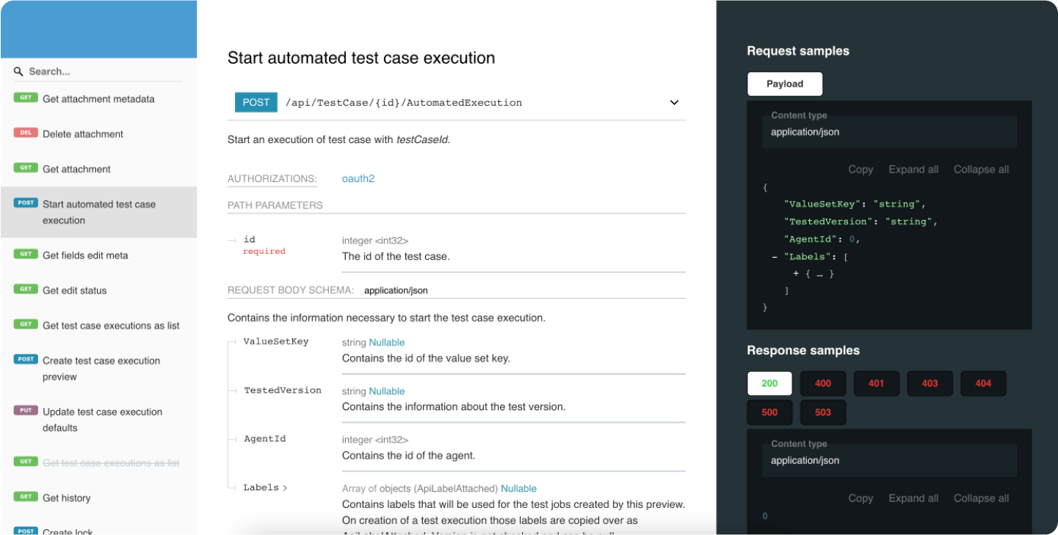
Task: Switch to the 404 response sample
Action: pyautogui.click(x=983, y=383)
